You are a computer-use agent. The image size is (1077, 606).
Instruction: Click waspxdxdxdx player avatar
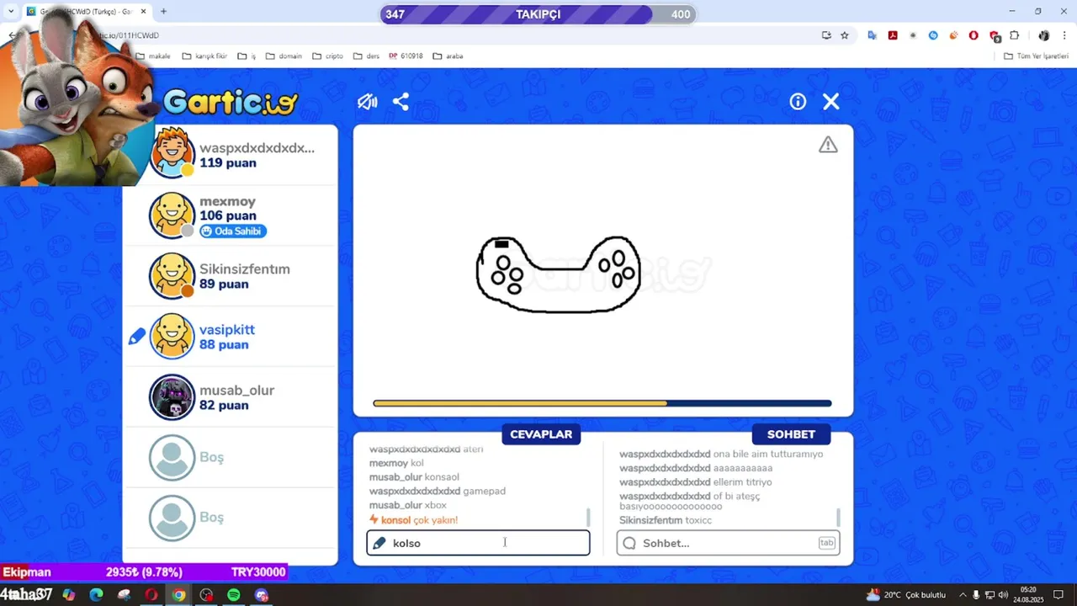point(172,152)
